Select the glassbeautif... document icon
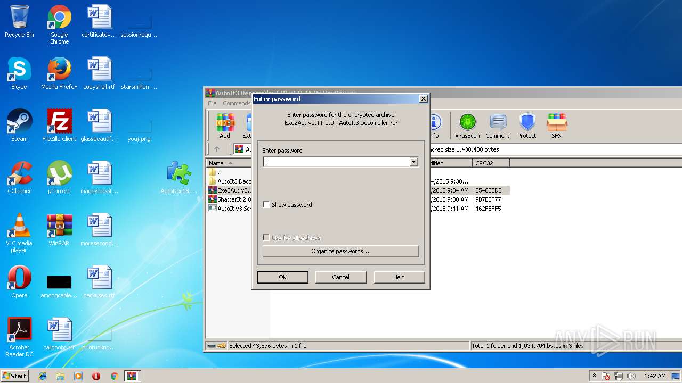The image size is (682, 383). 99,126
